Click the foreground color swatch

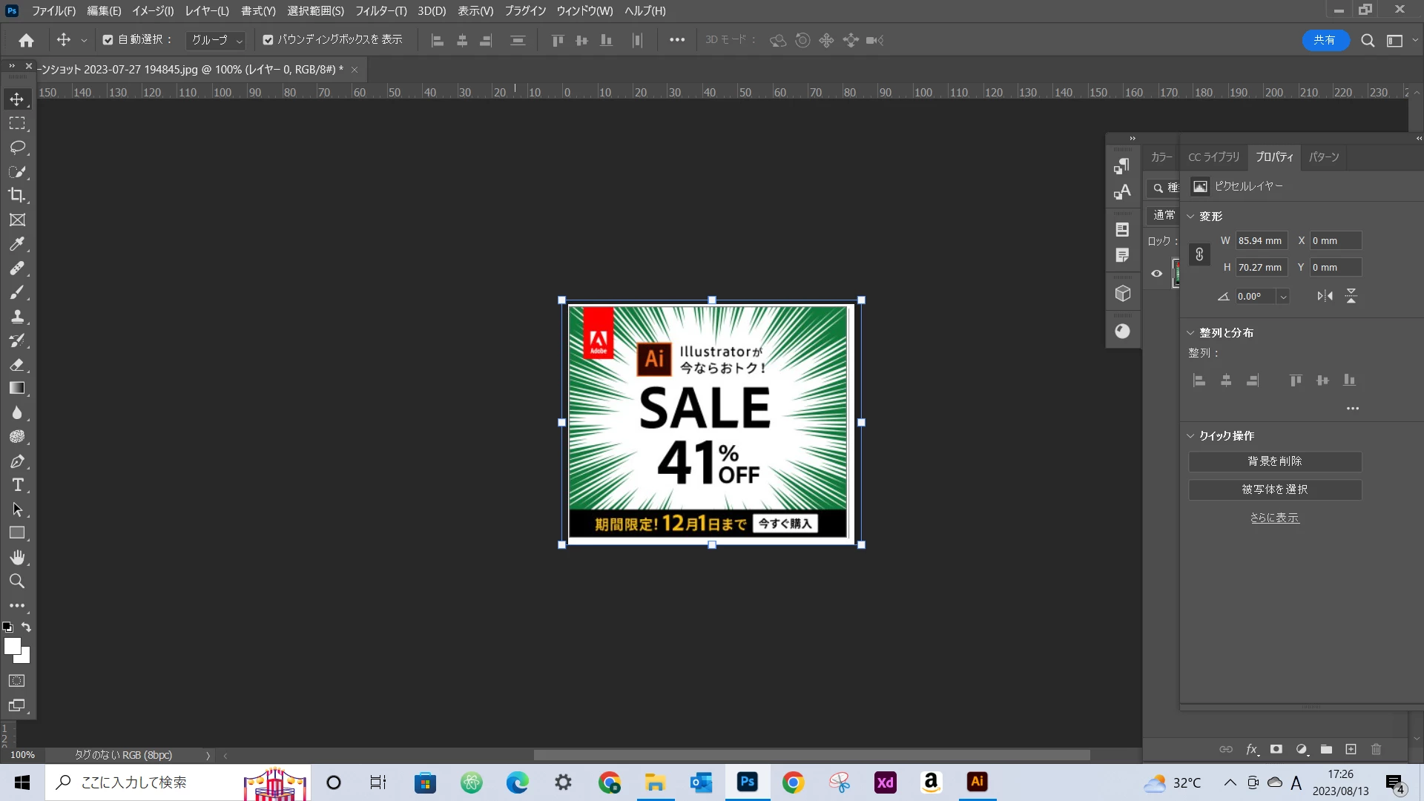pos(12,646)
